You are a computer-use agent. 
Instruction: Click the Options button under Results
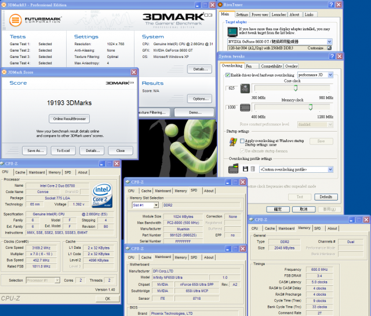click(199, 99)
